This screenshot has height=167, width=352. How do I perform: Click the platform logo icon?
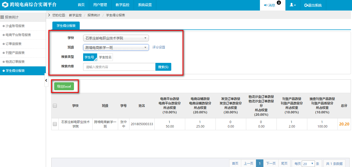click(5, 5)
